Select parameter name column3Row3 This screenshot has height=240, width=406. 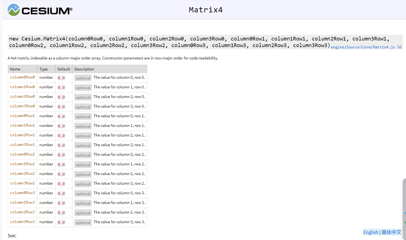[x=23, y=222]
